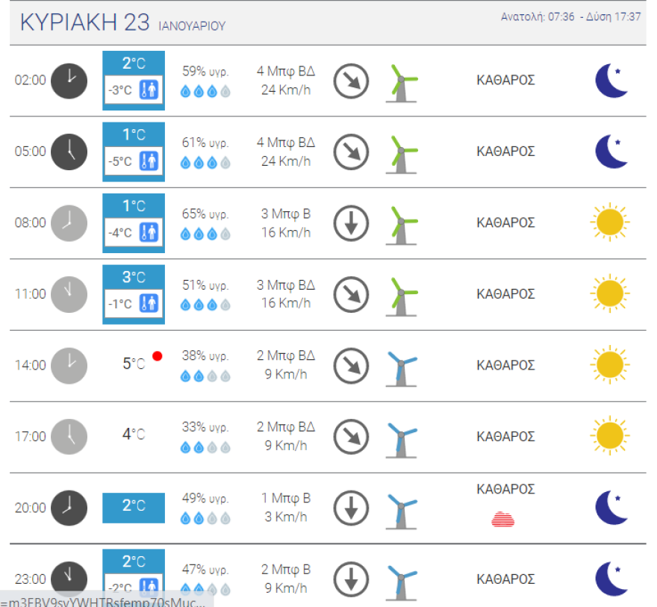Screen dimensions: 657x607
Task: Click the sun icon in the 08:00 row
Action: tap(610, 222)
